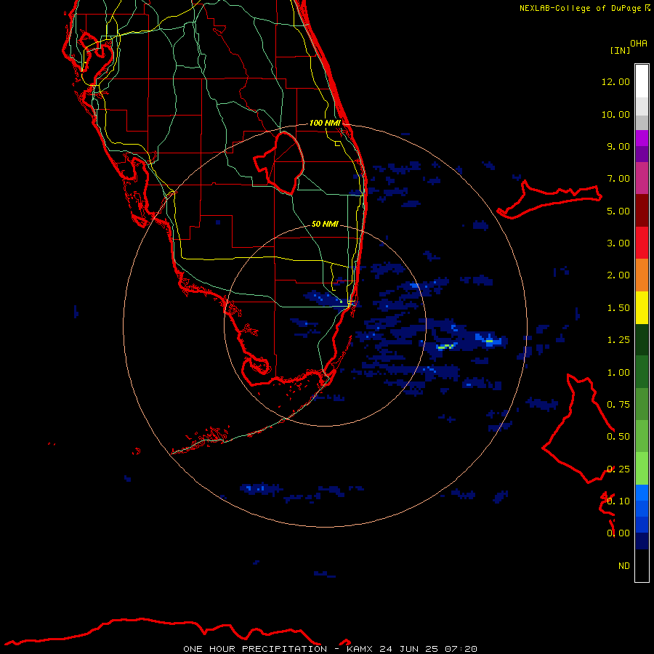The width and height of the screenshot is (654, 654).
Task: Select the white swatch at legend top
Action: 642,81
